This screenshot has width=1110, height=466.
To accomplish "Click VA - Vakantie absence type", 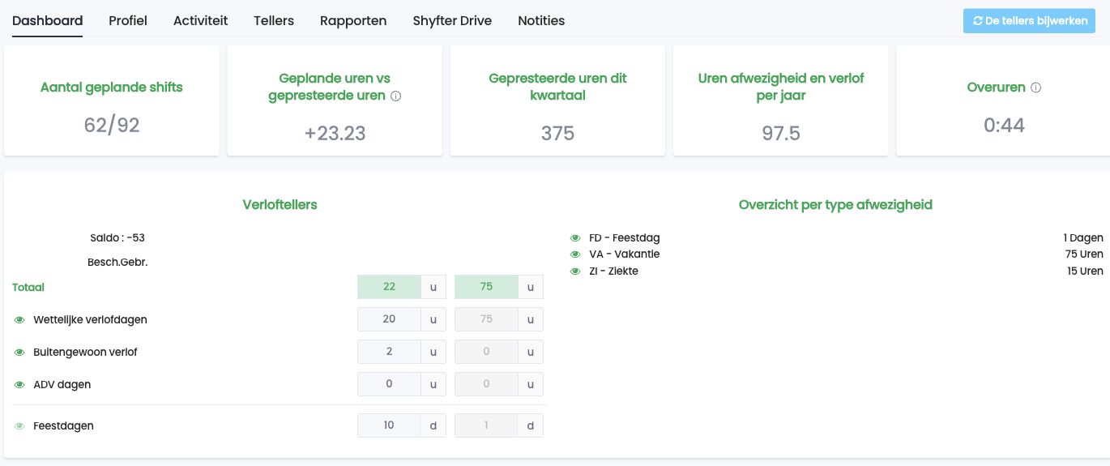I will click(624, 254).
